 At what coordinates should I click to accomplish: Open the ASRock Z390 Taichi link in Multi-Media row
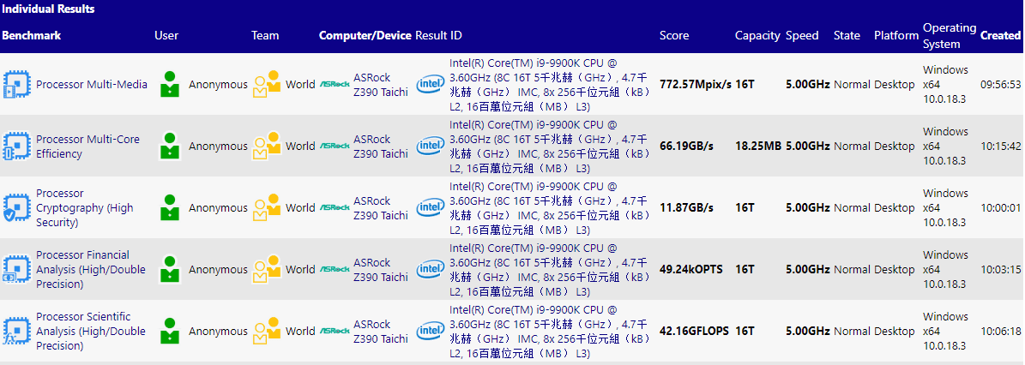[x=380, y=84]
